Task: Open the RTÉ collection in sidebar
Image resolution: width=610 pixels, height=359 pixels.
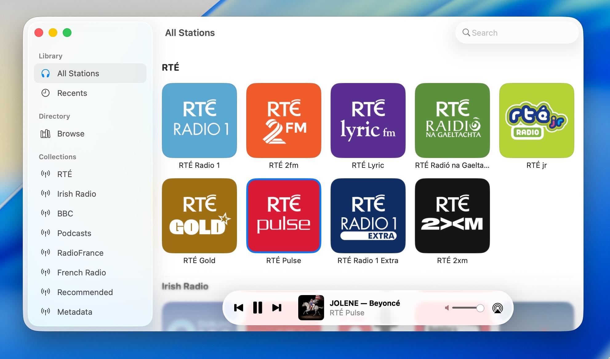Action: click(x=90, y=174)
